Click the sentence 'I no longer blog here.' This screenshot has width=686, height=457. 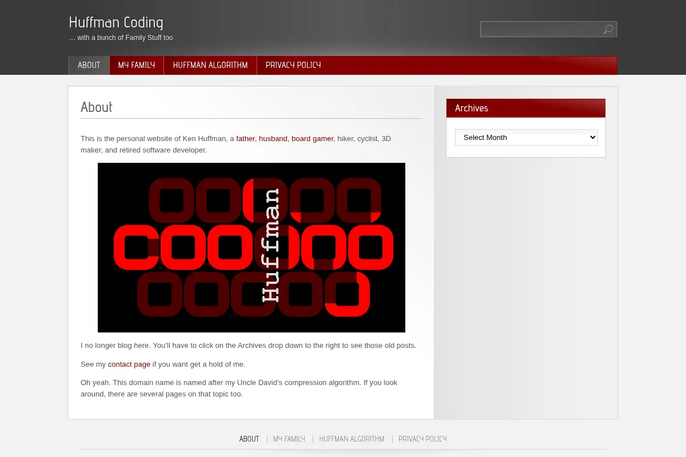coord(116,346)
